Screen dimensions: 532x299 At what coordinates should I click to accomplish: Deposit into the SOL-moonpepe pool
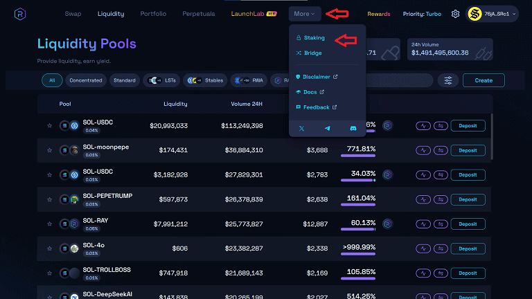click(468, 150)
